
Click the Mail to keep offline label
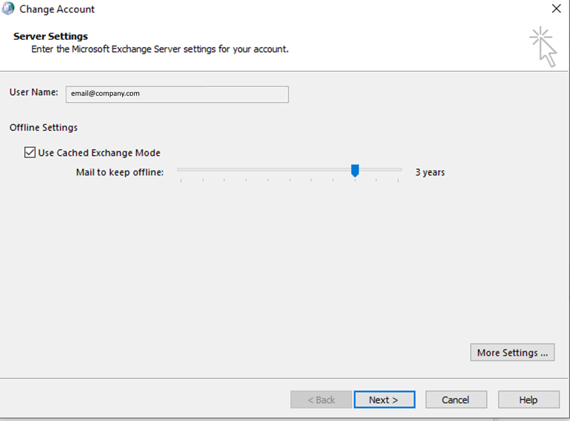tap(120, 172)
